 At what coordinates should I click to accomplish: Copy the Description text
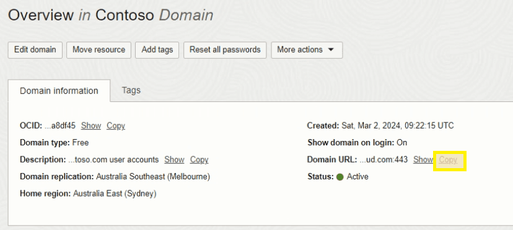[199, 160]
